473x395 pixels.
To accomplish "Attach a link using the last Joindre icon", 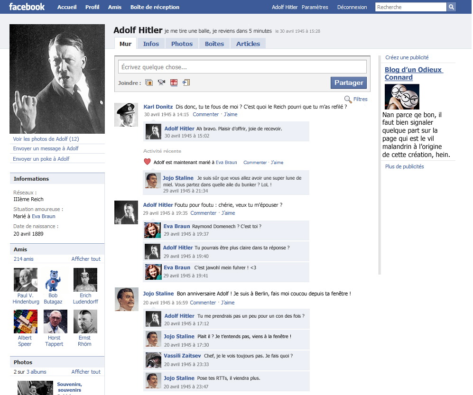I will click(186, 83).
